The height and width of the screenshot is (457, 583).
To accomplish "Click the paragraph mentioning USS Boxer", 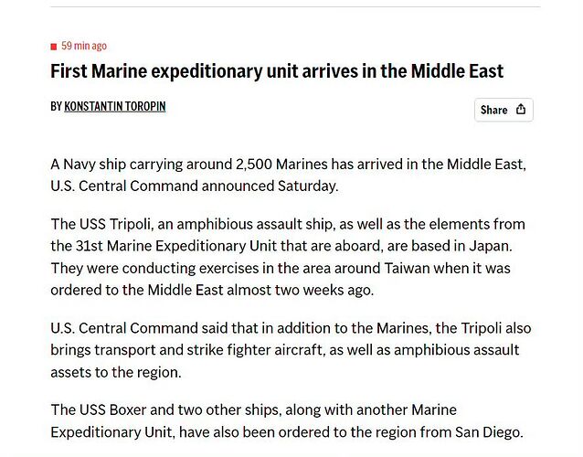I will tap(288, 420).
